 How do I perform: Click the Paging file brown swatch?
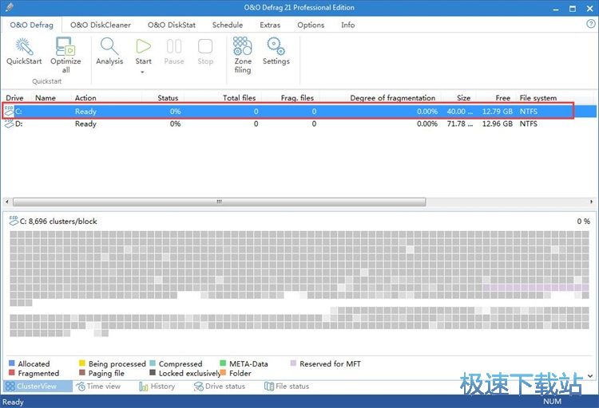point(81,372)
